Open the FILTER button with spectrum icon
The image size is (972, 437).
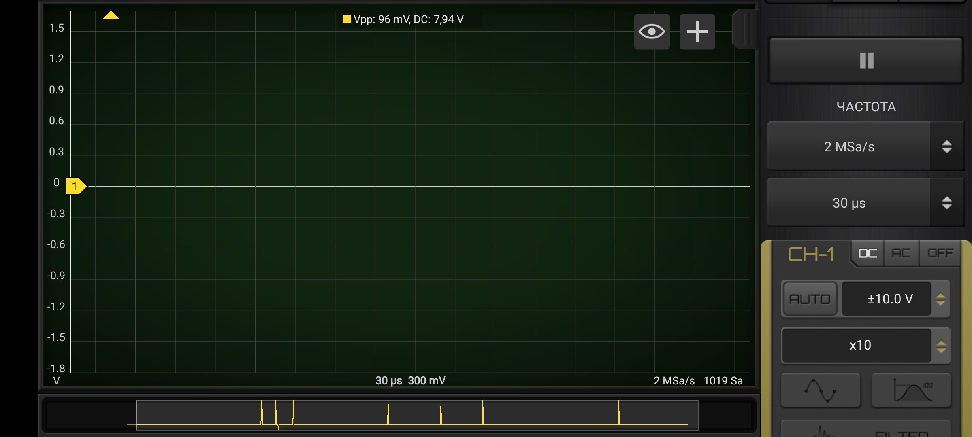[x=865, y=430]
